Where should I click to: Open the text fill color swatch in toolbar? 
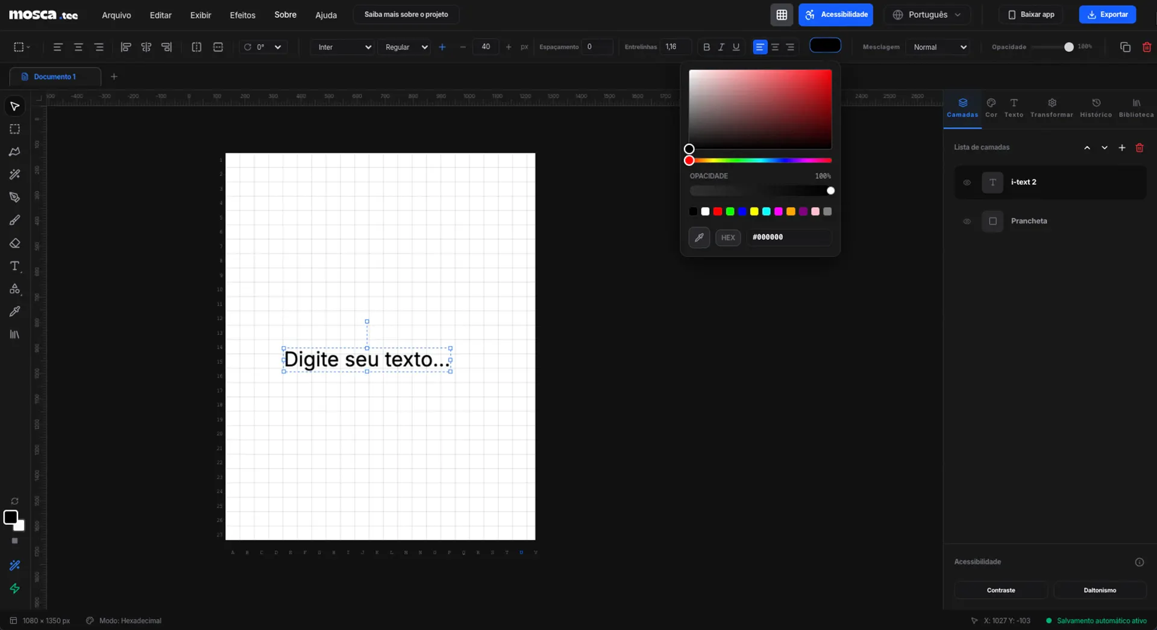(x=825, y=46)
